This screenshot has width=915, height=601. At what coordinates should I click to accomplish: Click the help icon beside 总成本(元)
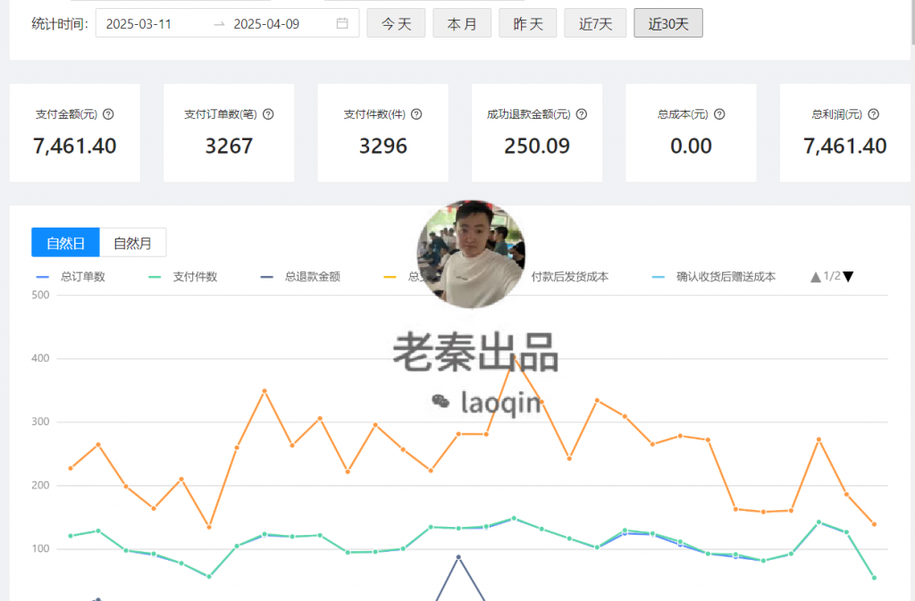tap(720, 114)
